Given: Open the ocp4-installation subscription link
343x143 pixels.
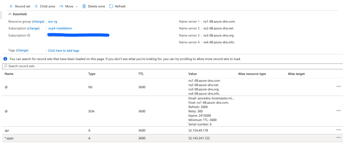Looking at the screenshot, I should [60, 28].
